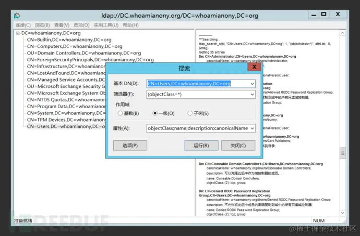Image resolution: width=360 pixels, height=236 pixels.
Task: Maximize the LDP window
Action: [x=324, y=15]
